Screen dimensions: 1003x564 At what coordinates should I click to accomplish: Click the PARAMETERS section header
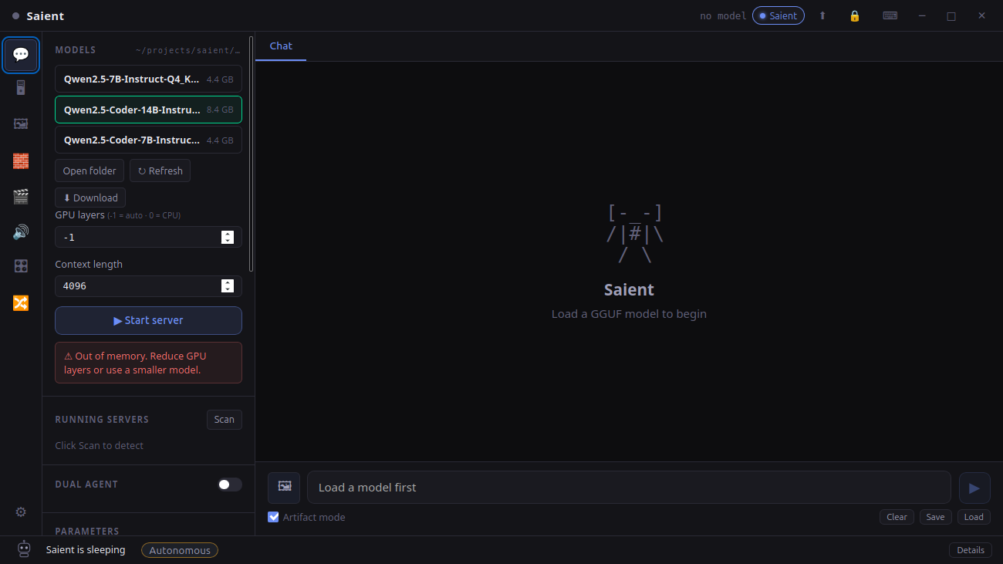(87, 531)
